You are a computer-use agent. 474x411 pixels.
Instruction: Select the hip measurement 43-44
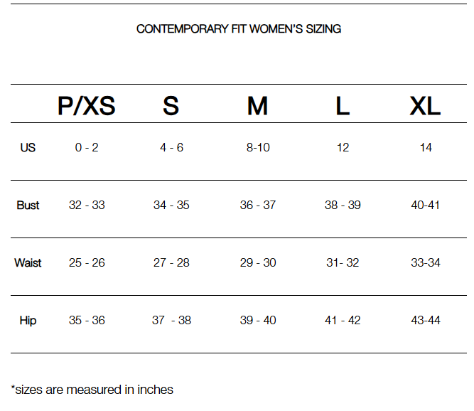[426, 321]
